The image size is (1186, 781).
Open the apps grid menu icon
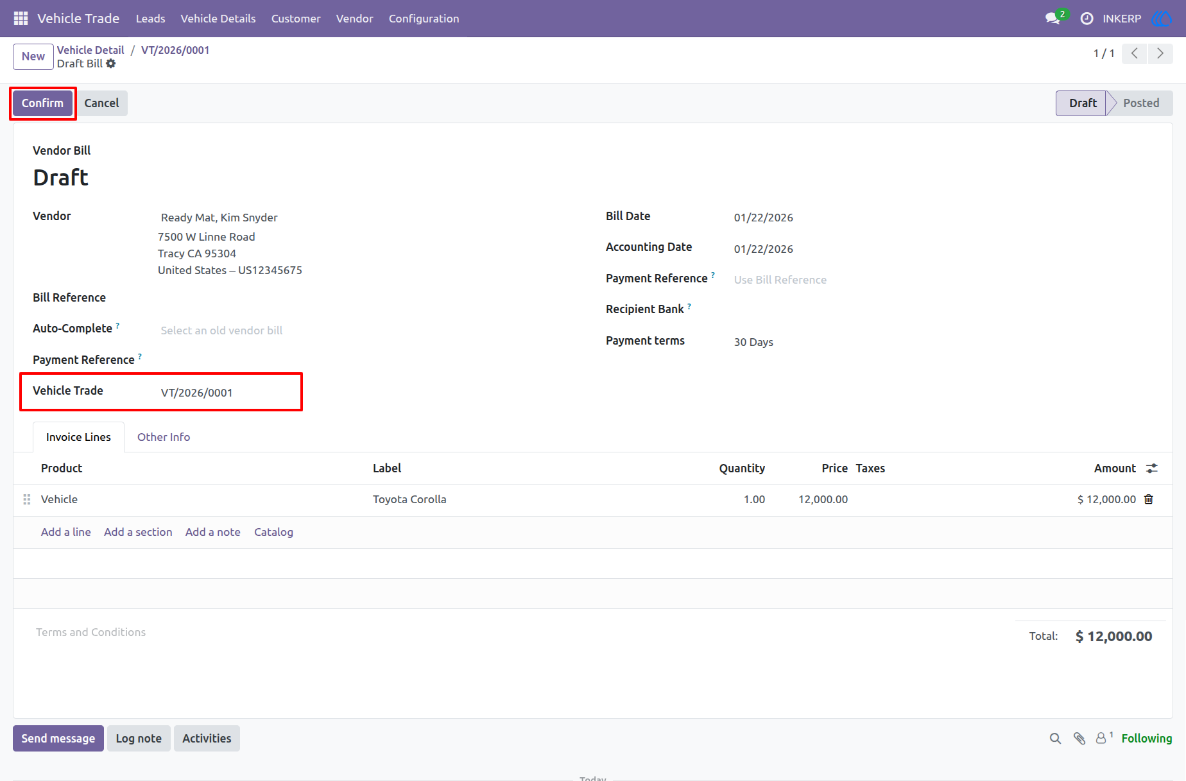(x=21, y=19)
